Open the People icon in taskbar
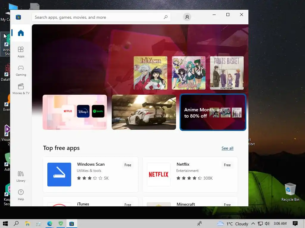The width and height of the screenshot is (305, 228). (200, 224)
